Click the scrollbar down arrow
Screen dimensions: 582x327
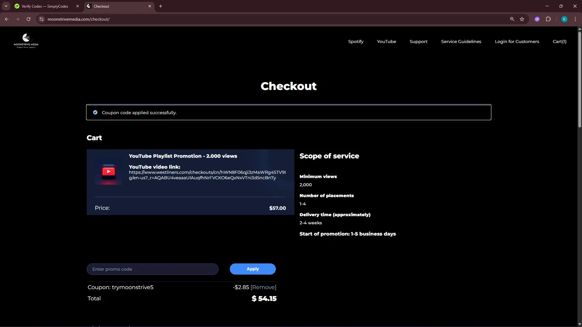[580, 324]
